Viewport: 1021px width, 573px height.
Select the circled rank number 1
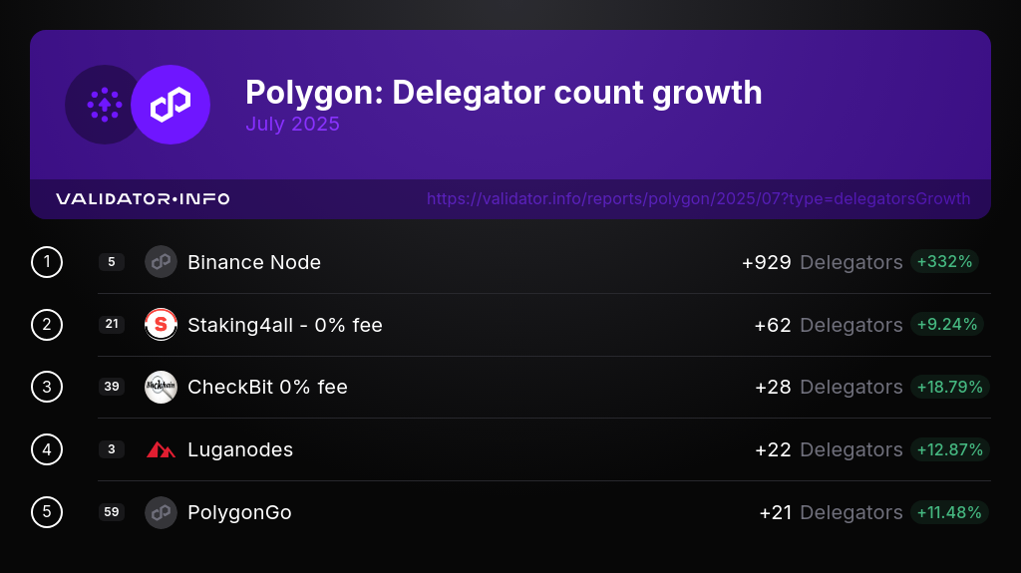pos(47,262)
